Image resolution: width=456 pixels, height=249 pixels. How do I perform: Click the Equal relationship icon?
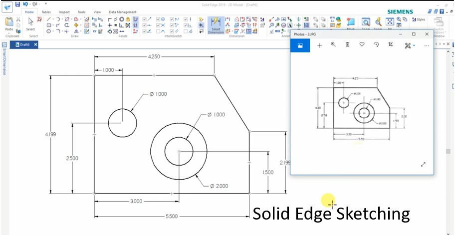click(x=115, y=25)
